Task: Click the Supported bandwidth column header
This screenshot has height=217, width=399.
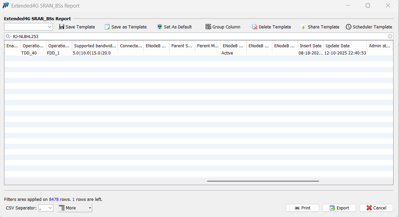Action: [x=95, y=46]
